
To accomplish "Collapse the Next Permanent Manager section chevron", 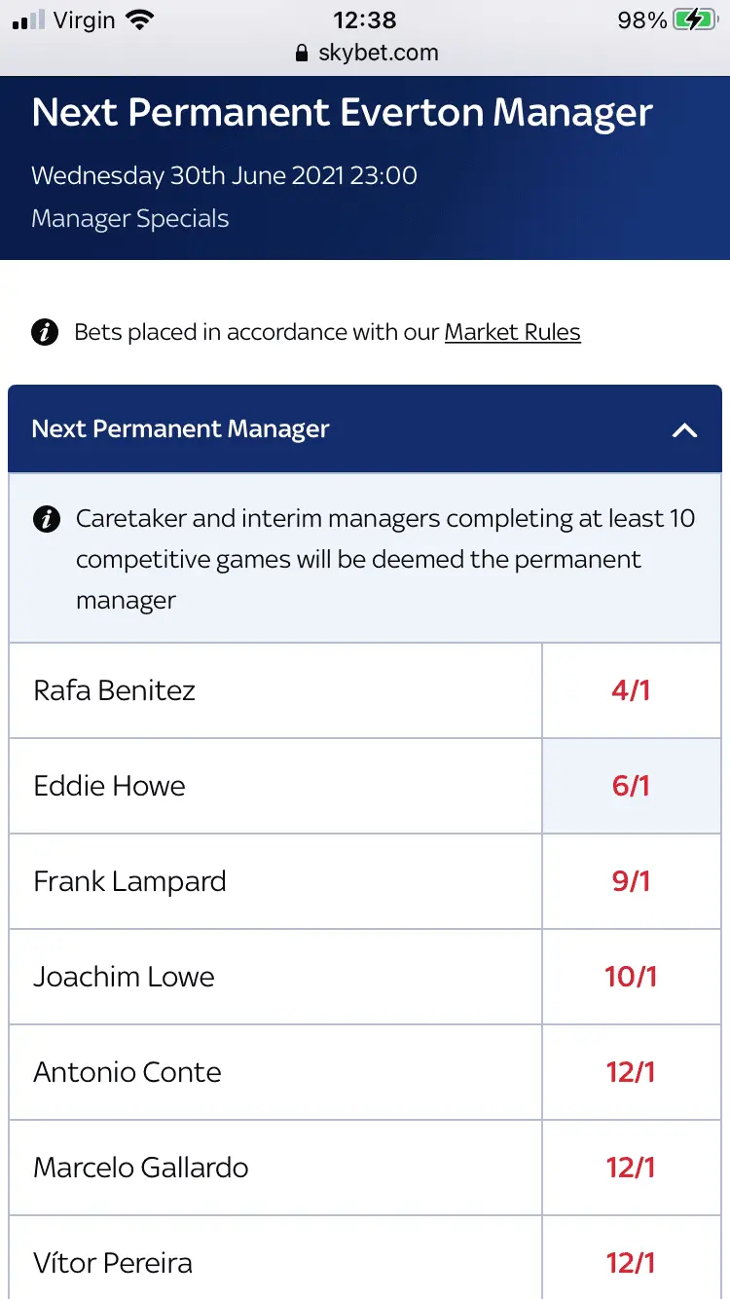I will tap(684, 429).
